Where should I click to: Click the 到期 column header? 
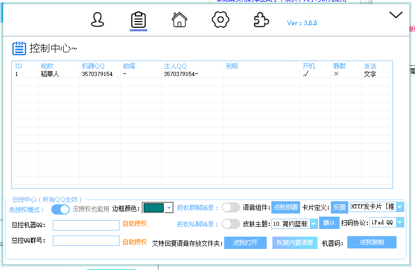[x=232, y=66]
